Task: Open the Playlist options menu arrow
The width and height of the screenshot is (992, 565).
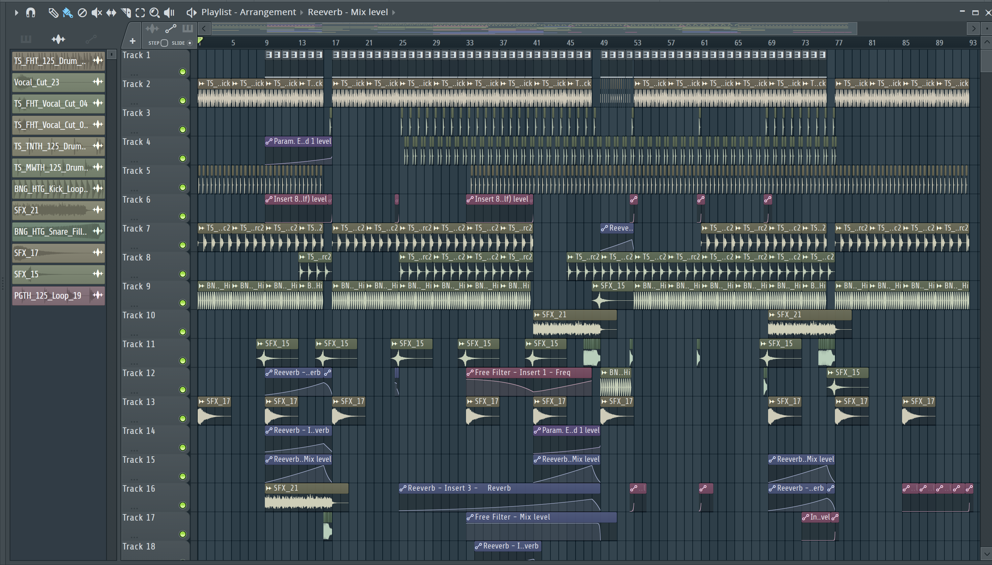Action: point(16,13)
